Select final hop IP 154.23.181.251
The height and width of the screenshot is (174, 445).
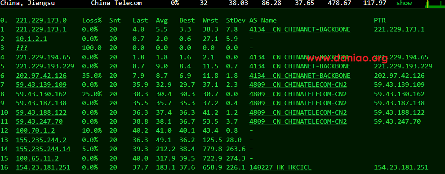pos(43,167)
